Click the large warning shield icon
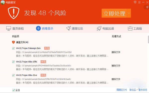149x93 pixels. [x=13, y=13]
